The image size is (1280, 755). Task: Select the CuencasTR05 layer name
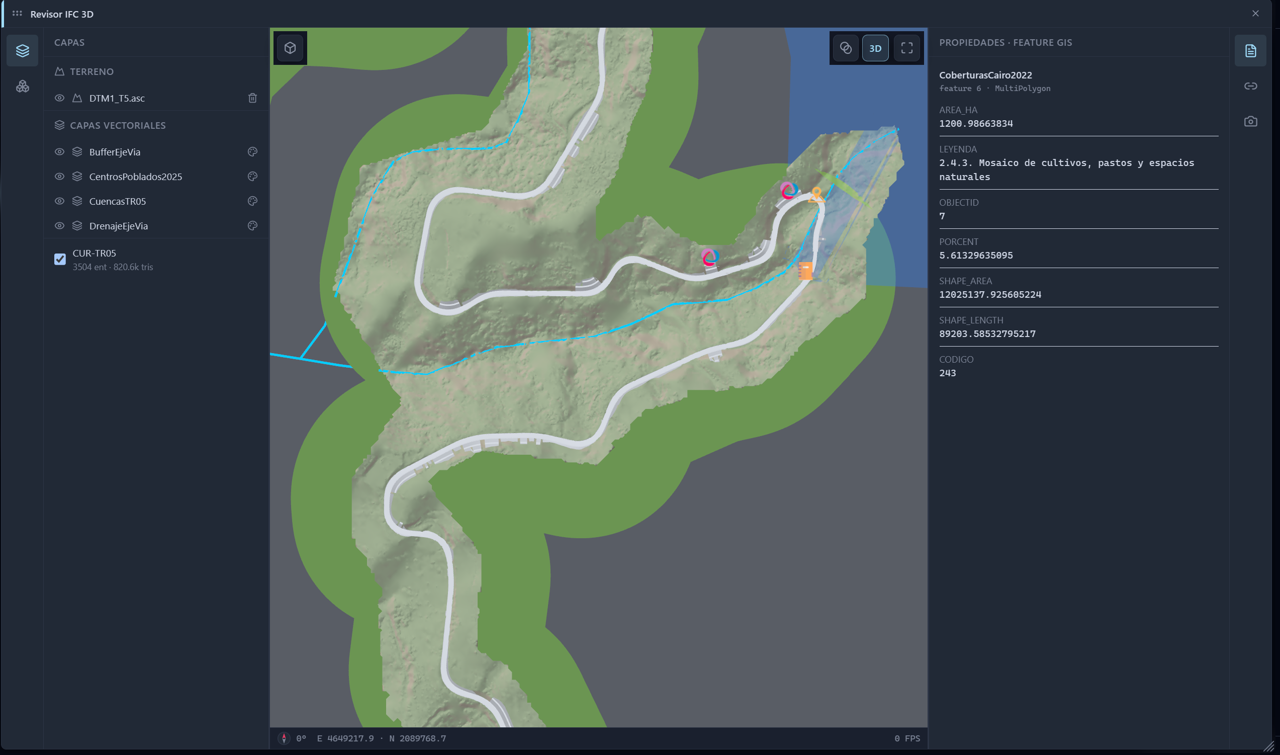point(118,202)
